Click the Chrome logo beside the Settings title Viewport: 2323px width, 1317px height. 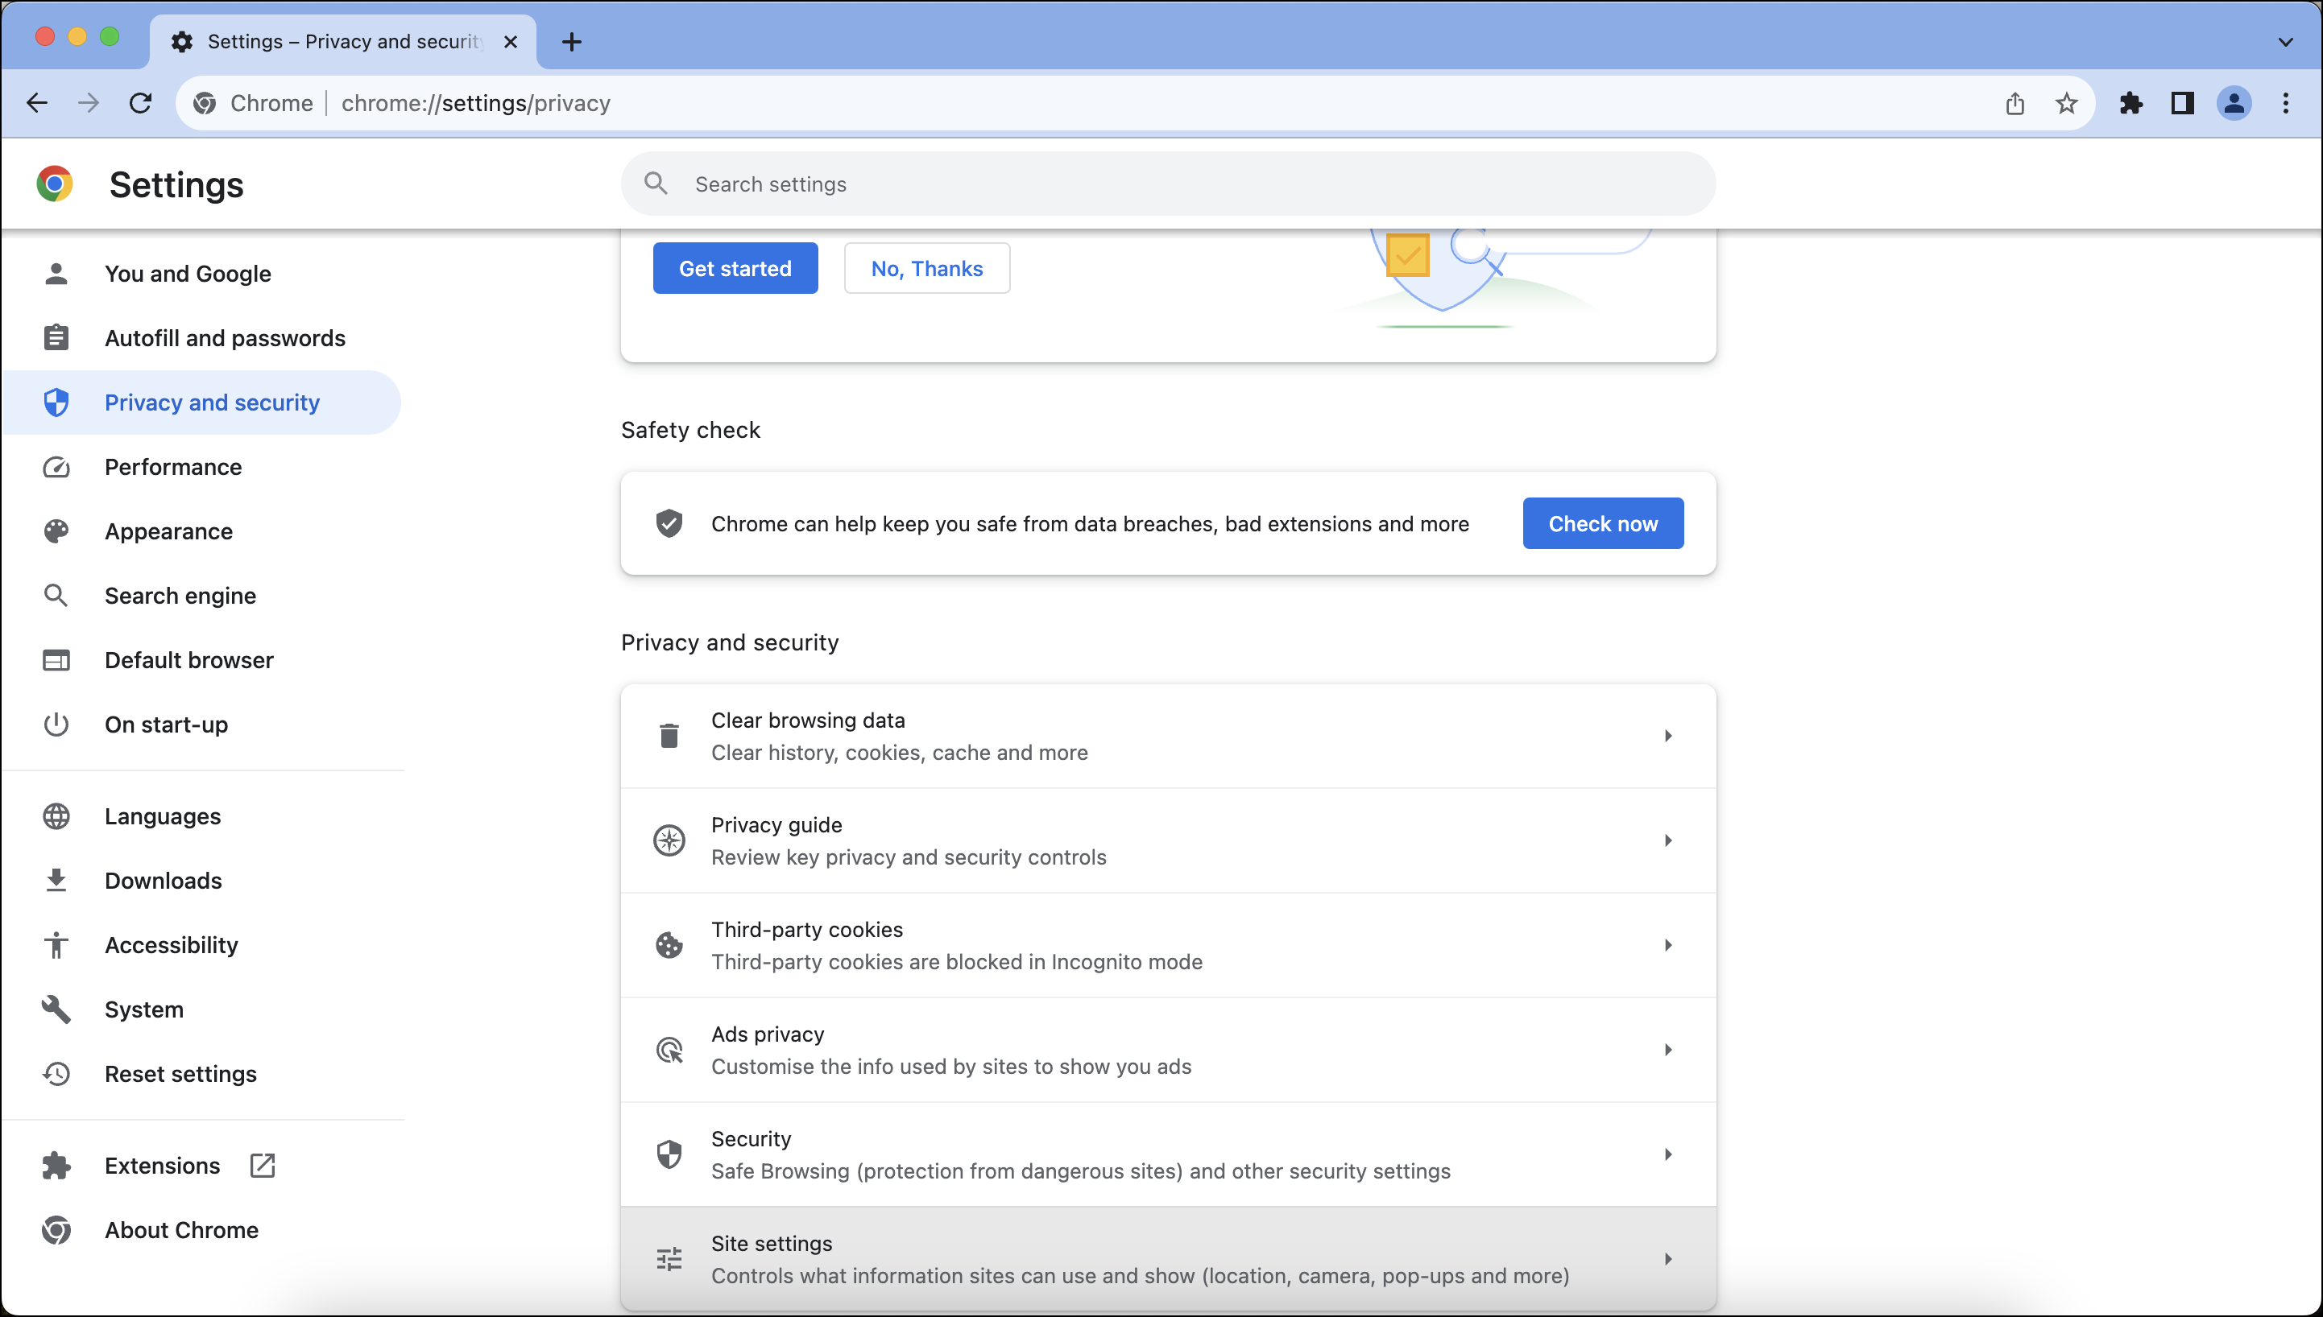tap(54, 184)
